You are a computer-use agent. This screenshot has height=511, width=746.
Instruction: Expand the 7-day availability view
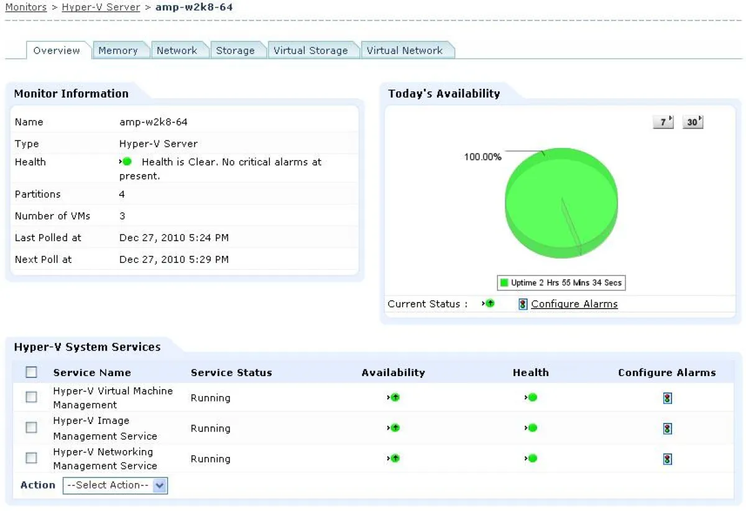click(663, 122)
